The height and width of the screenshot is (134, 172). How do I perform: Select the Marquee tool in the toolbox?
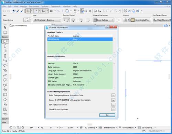click(x=5, y=32)
